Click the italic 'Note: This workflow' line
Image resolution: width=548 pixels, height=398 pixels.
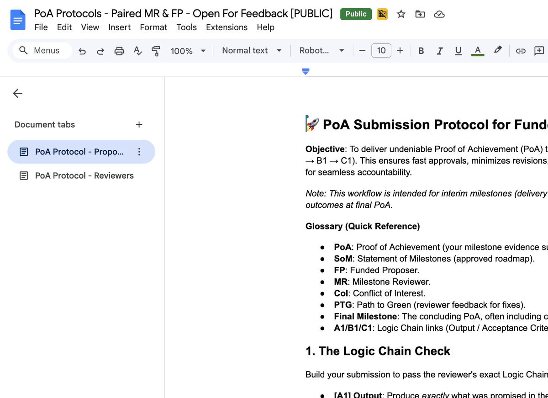427,193
